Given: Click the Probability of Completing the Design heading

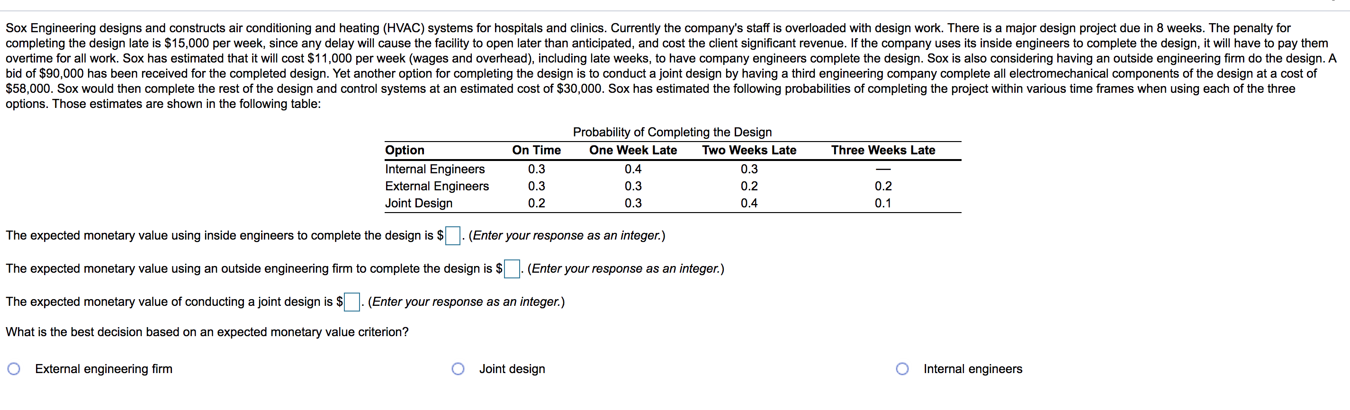Looking at the screenshot, I should 672,132.
